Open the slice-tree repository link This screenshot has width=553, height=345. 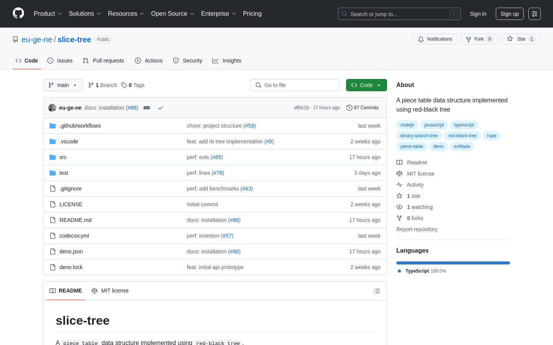click(74, 39)
